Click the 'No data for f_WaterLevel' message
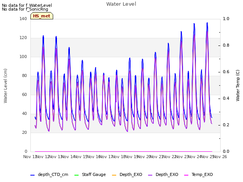The image size is (243, 182). (27, 5)
